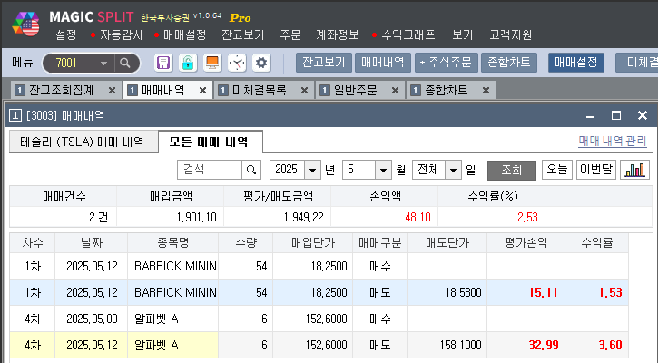The image size is (658, 363).
Task: Open the 매매 내역 관리 link
Action: tap(613, 141)
